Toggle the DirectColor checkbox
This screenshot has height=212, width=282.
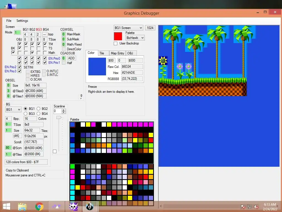point(64,49)
